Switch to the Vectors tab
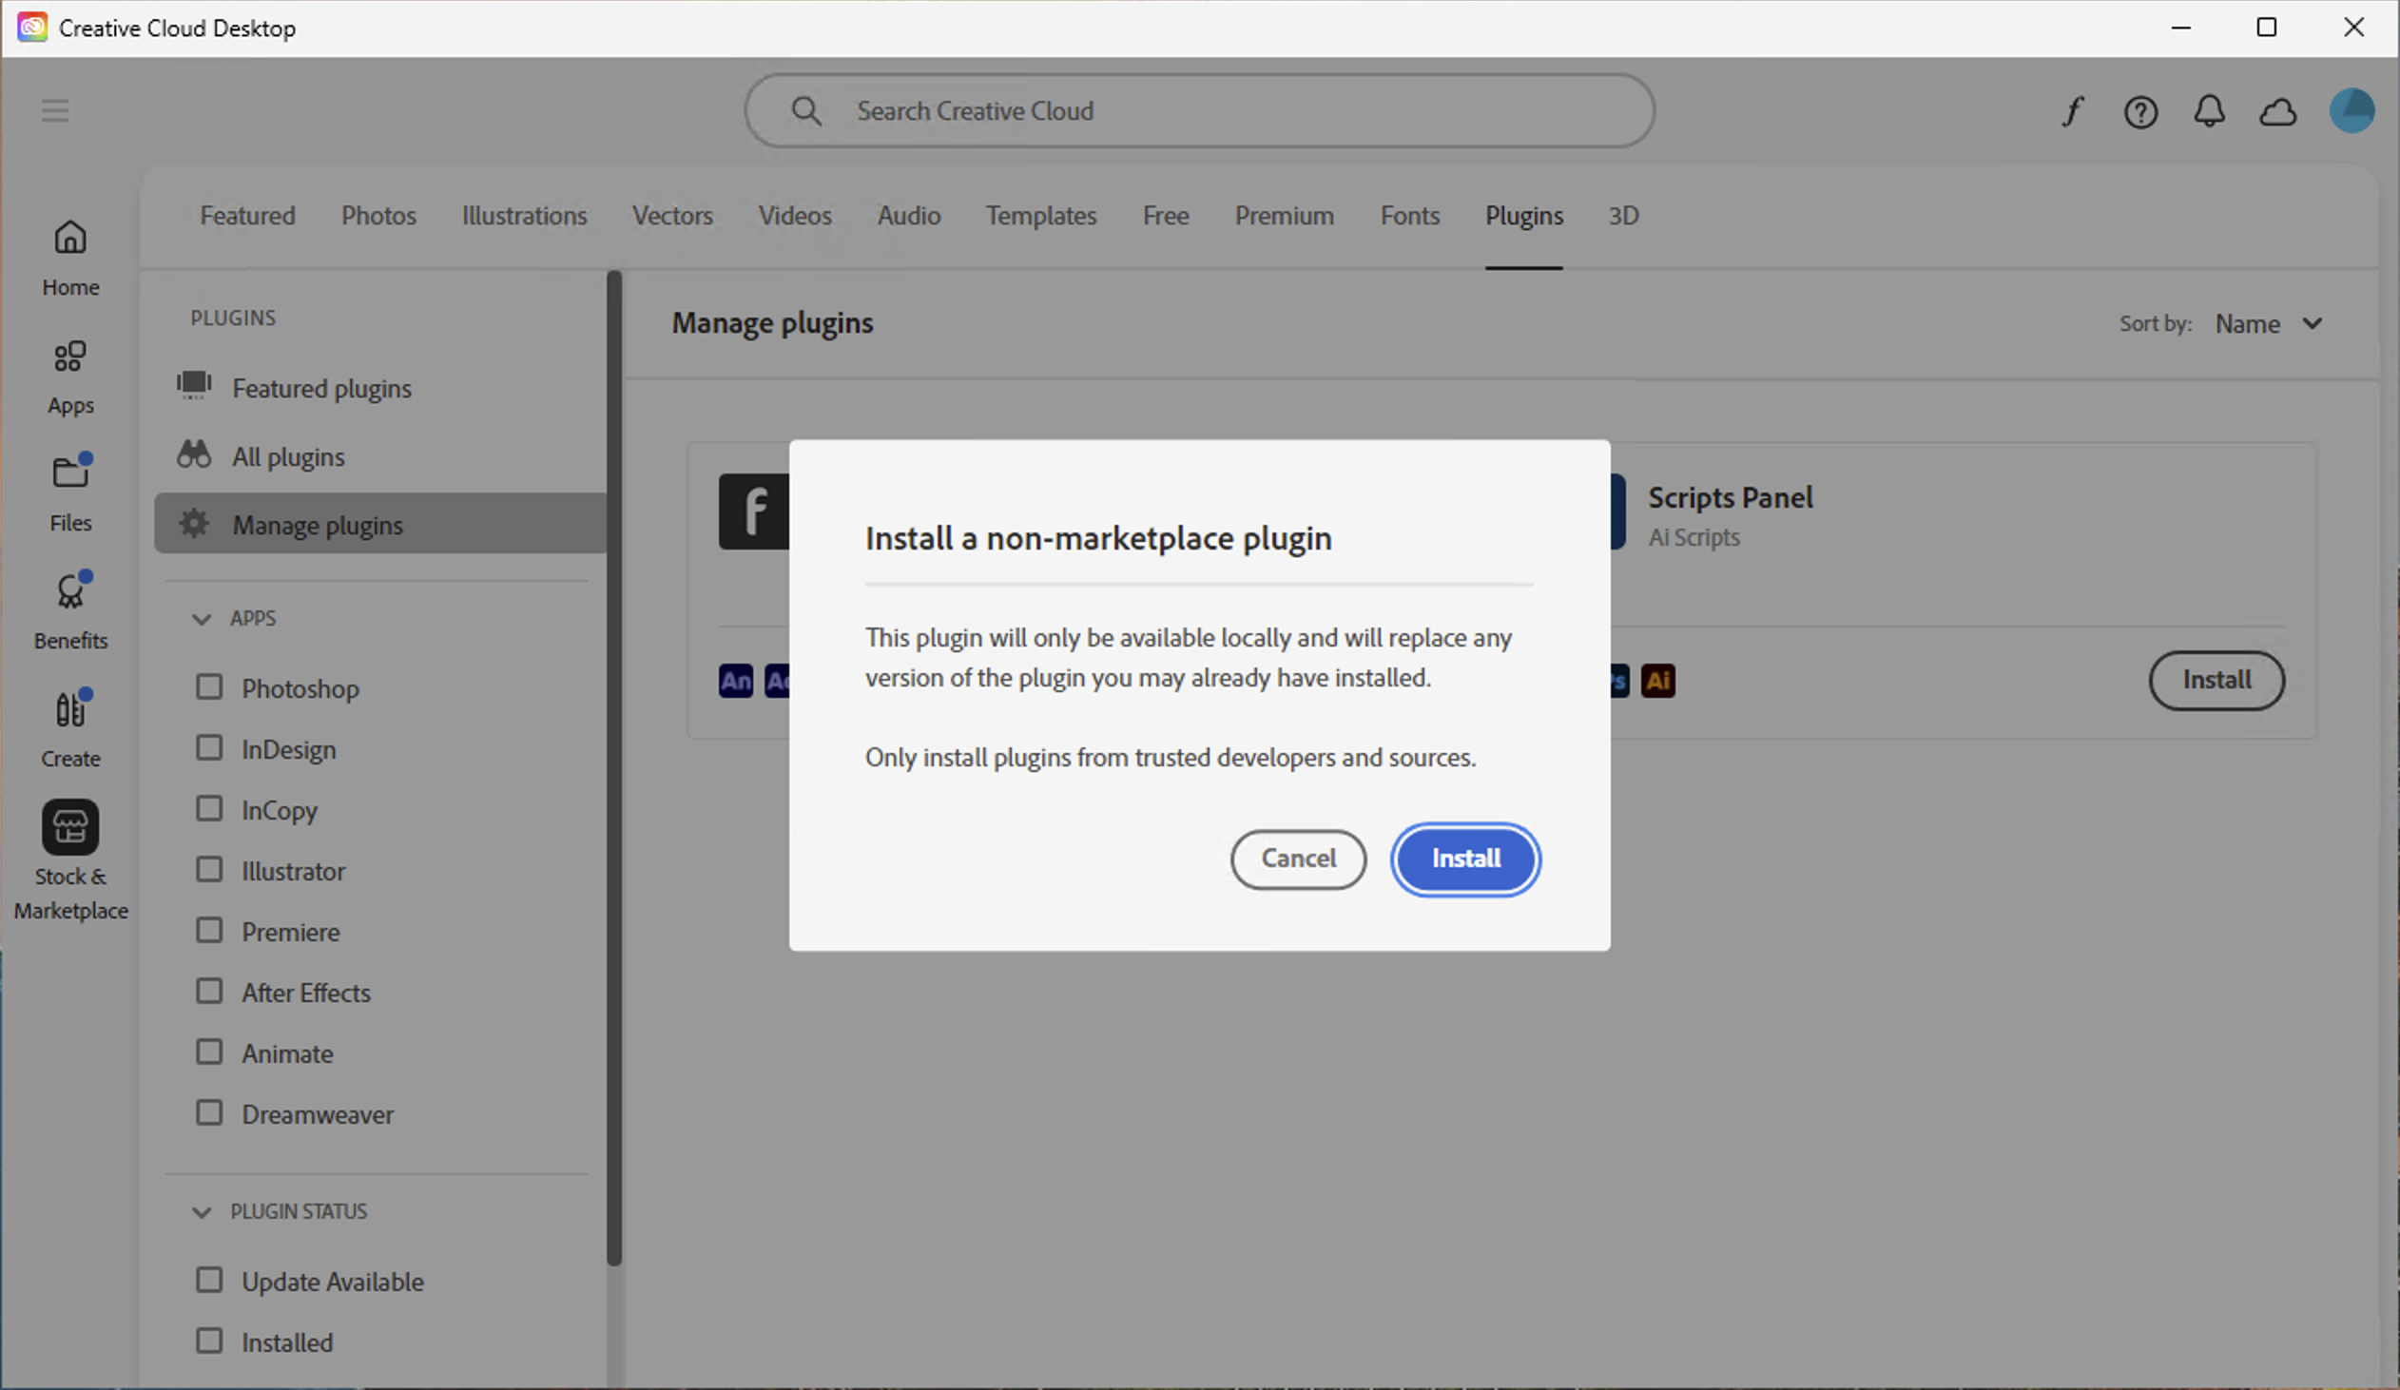2400x1390 pixels. pyautogui.click(x=672, y=216)
